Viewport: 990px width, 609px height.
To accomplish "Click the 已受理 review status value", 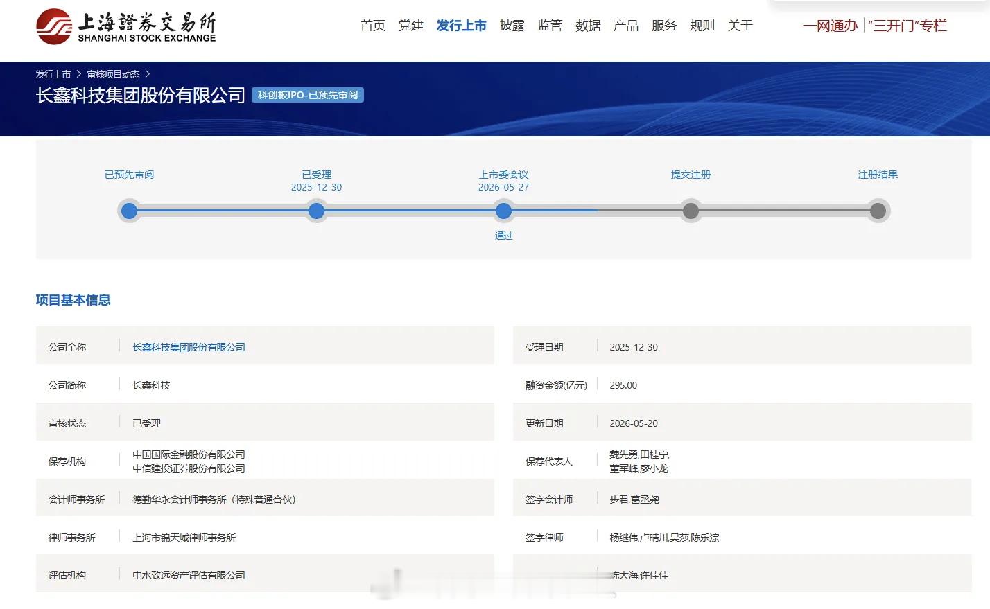I will coord(146,423).
